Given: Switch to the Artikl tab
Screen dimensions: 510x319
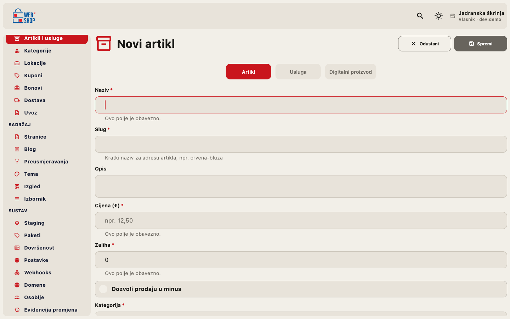Looking at the screenshot, I should click(249, 72).
